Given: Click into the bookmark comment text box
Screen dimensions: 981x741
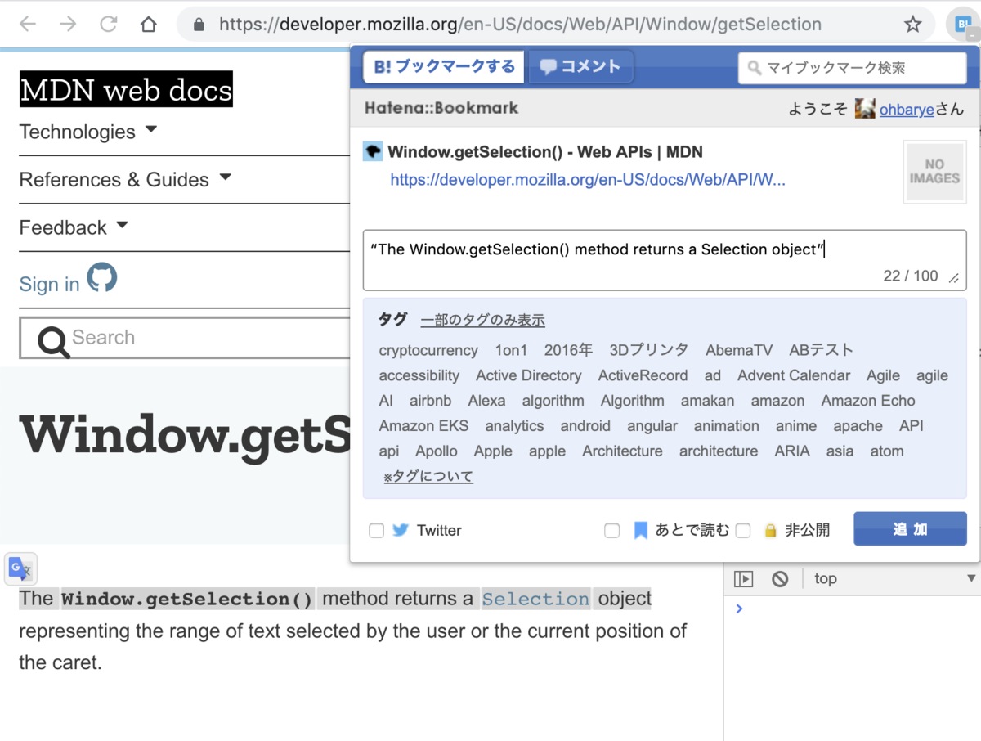Looking at the screenshot, I should (x=665, y=260).
